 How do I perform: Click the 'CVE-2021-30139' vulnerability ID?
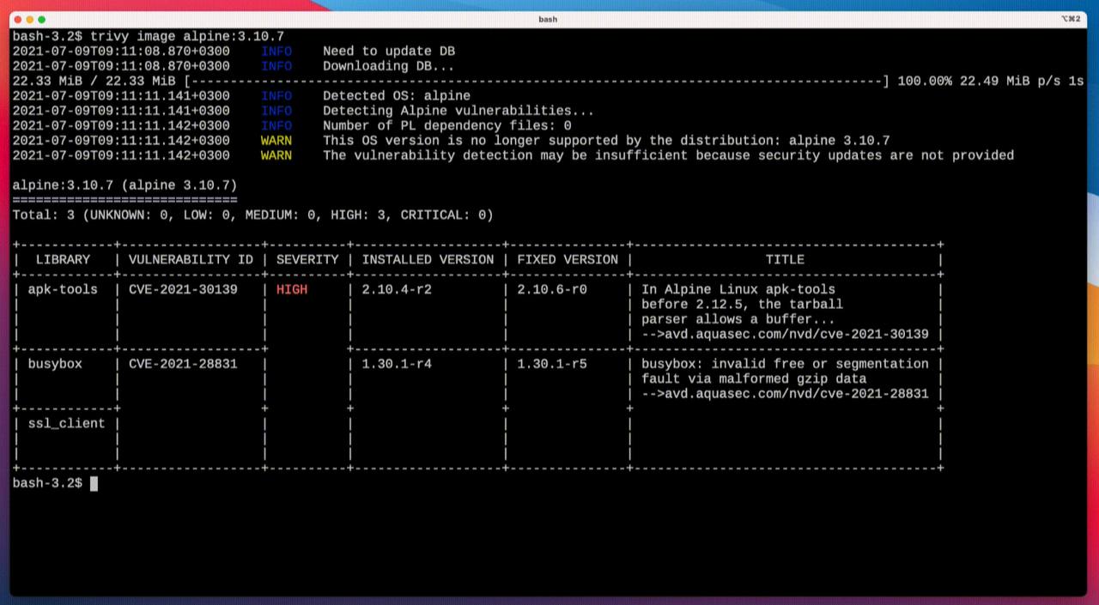coord(183,289)
